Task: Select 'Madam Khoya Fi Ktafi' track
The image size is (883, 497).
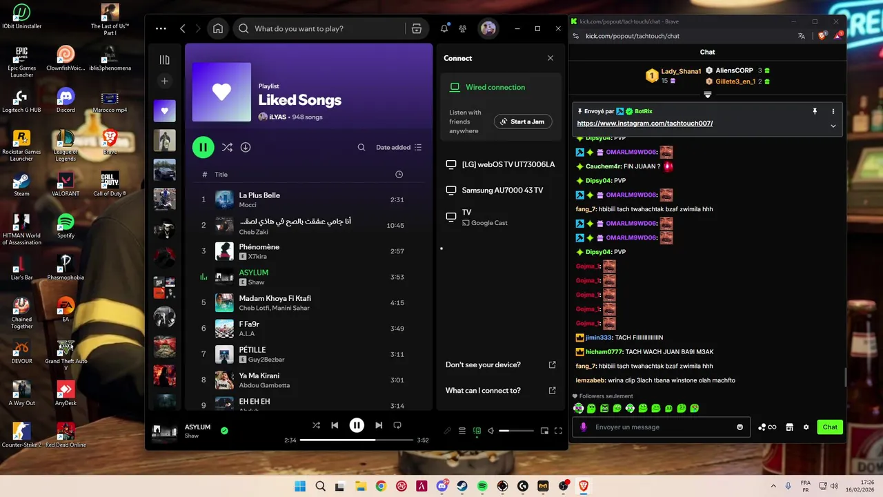Action: (308, 302)
